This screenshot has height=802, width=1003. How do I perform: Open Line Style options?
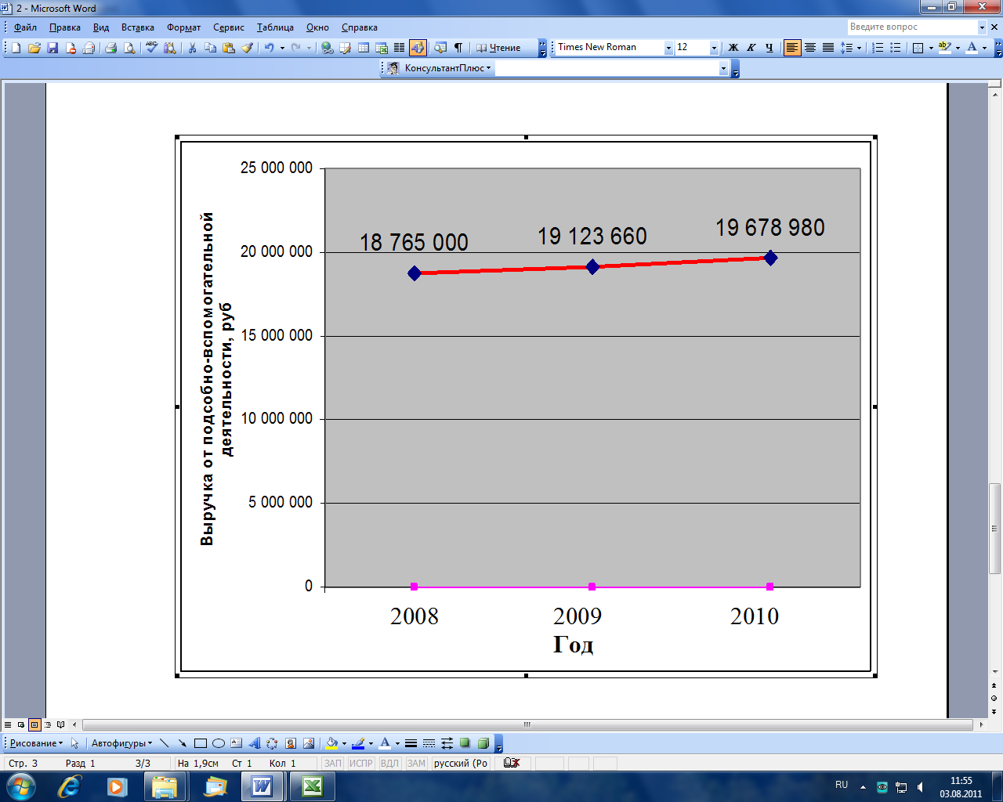[x=411, y=743]
